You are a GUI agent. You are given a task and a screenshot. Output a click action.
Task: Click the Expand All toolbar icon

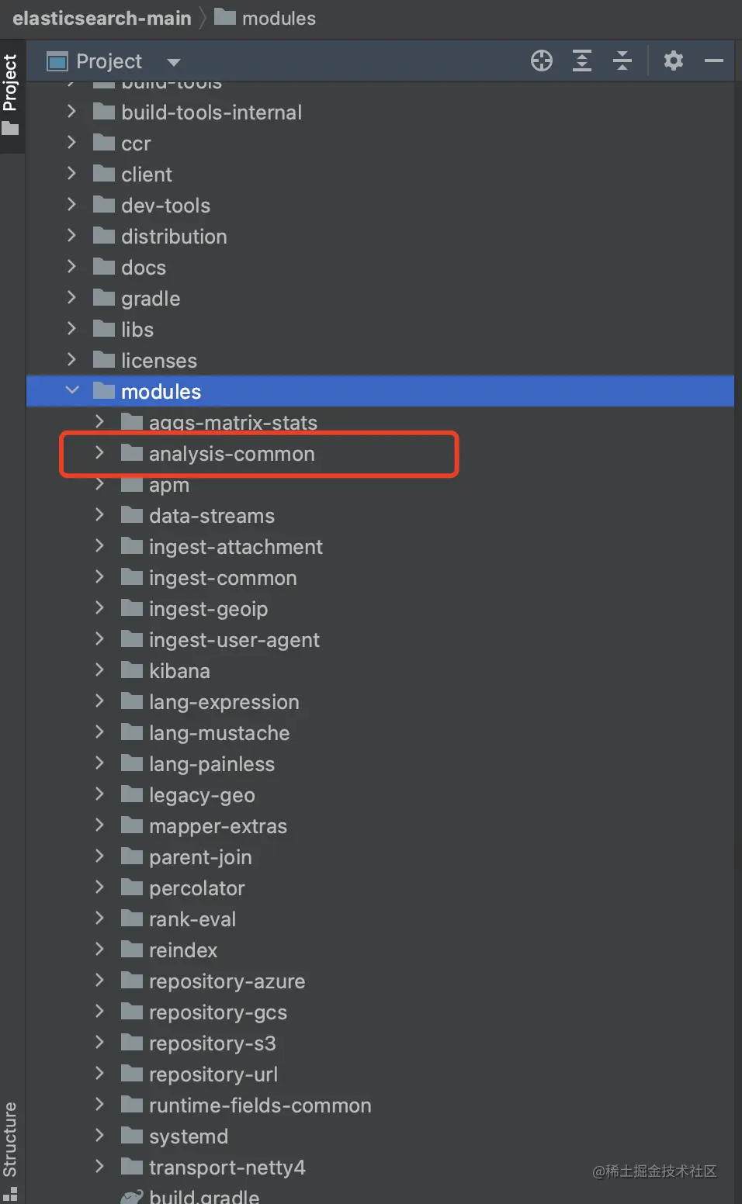pos(582,61)
